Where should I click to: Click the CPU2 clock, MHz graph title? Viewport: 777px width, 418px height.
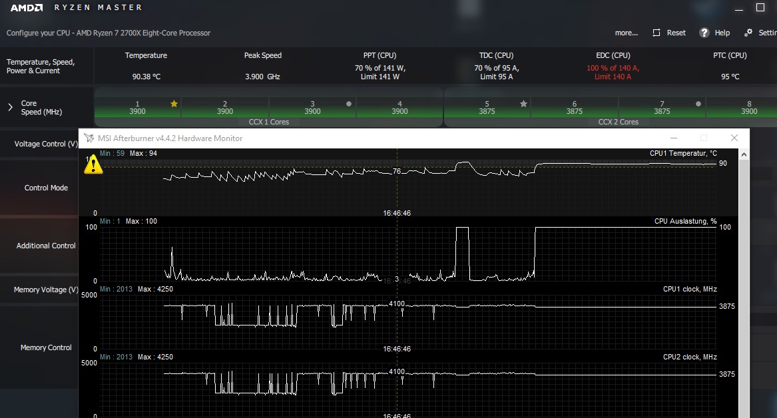[690, 357]
